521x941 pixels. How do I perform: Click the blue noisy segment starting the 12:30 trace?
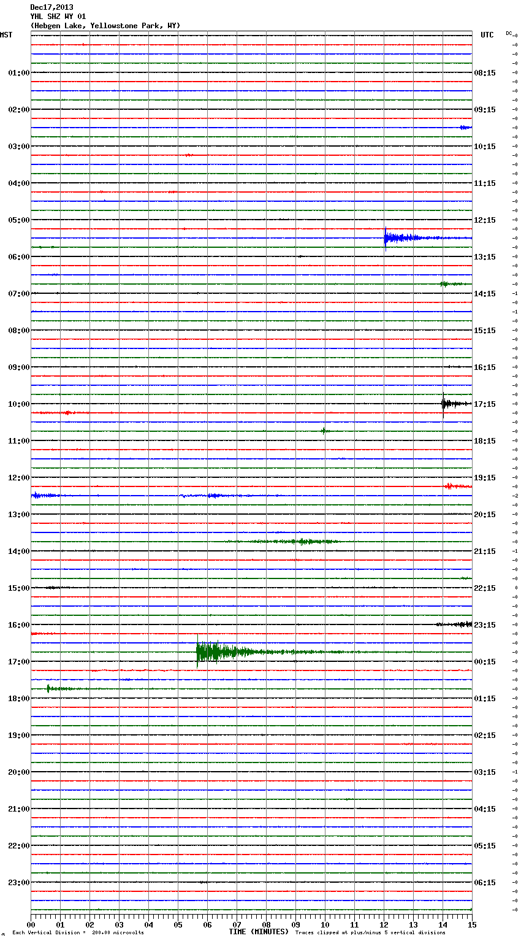coord(46,495)
